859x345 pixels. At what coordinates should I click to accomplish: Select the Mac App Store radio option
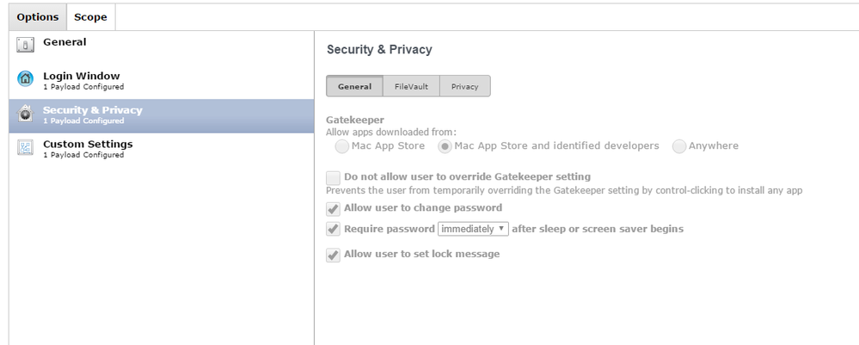point(342,146)
